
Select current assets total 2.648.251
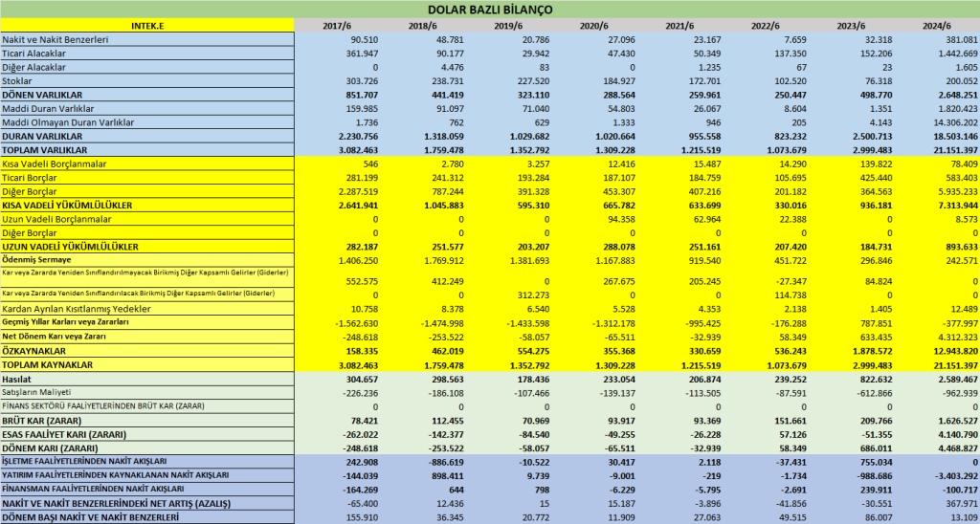[x=955, y=95]
